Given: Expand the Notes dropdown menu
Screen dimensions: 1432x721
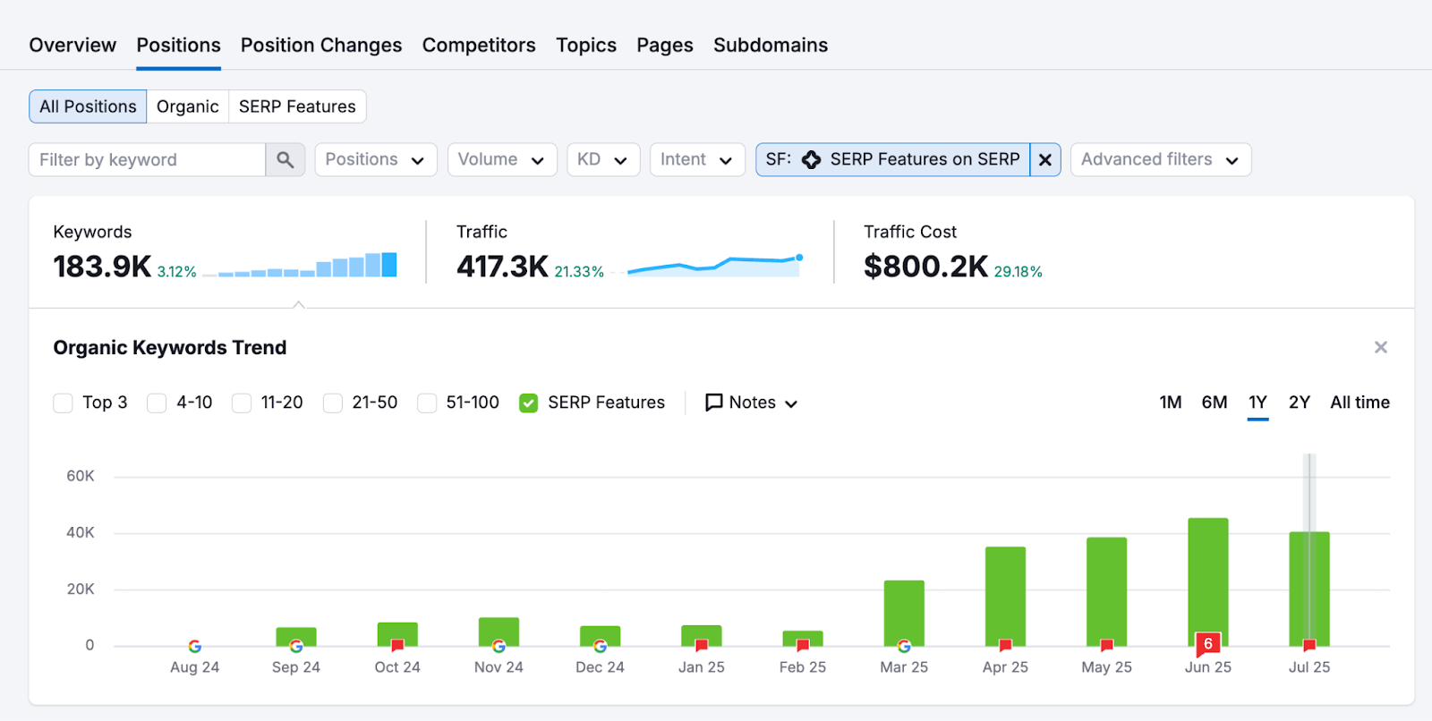Looking at the screenshot, I should coord(751,403).
